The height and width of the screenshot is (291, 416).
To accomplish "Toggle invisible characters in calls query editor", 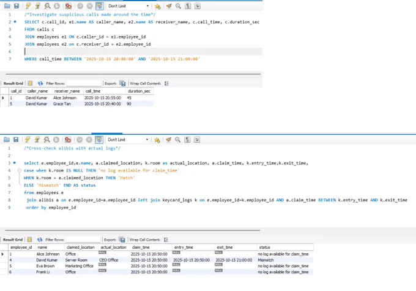I will tap(188, 6).
